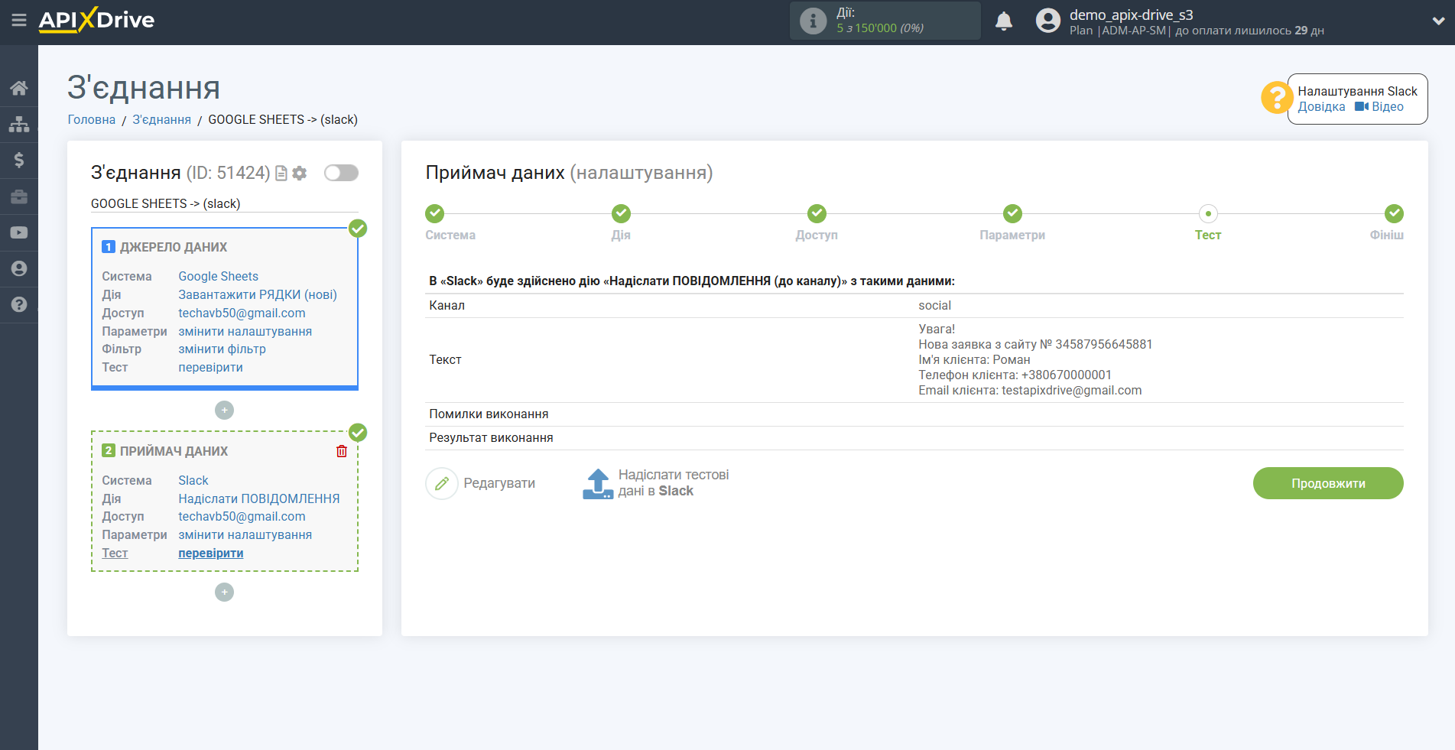Viewport: 1455px width, 750px height.
Task: Open the Довідка help link
Action: pyautogui.click(x=1321, y=107)
